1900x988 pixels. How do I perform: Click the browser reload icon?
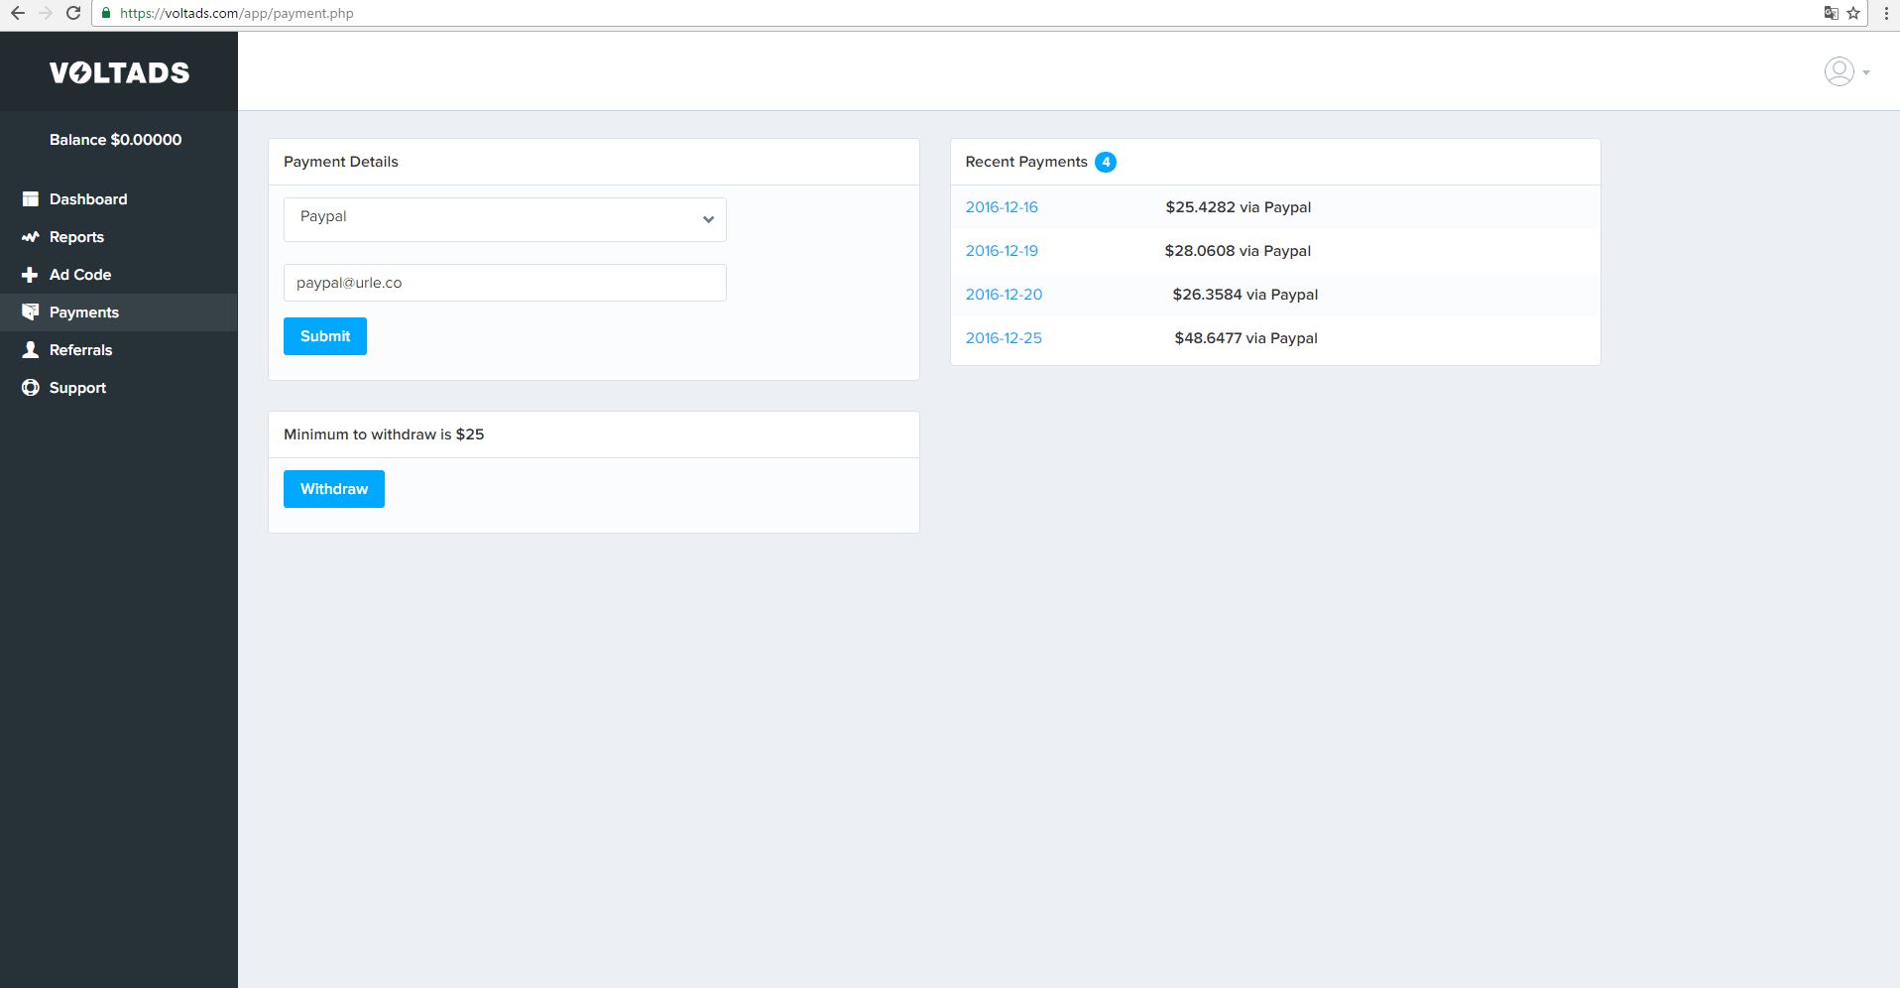(72, 13)
